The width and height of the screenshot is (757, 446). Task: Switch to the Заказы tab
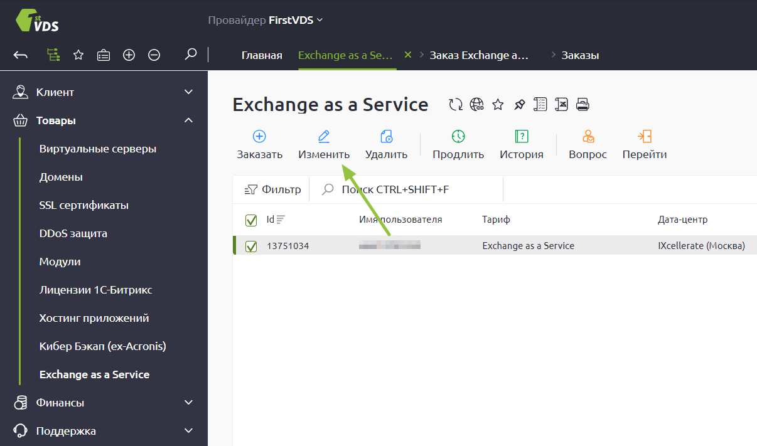[580, 55]
